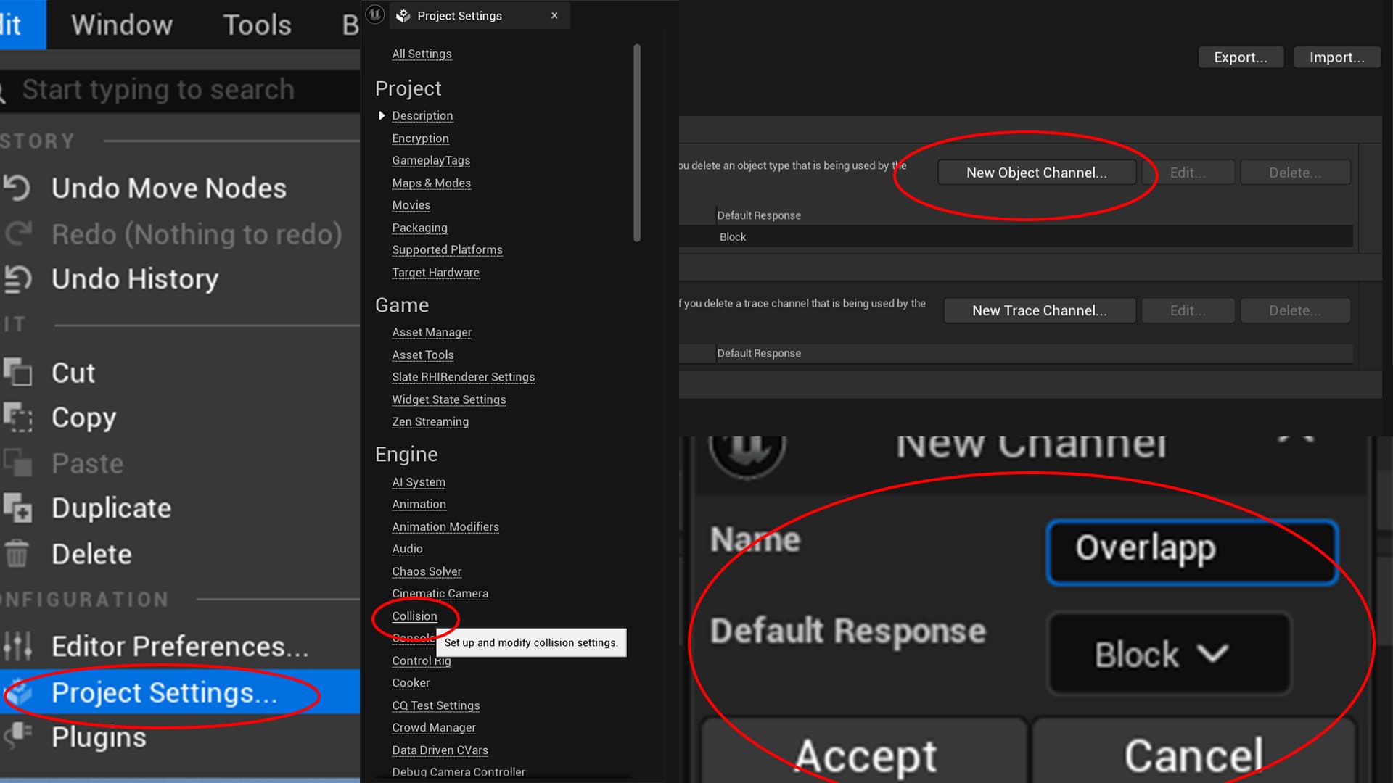Click the New Trace Channel... button
This screenshot has height=783, width=1393.
pos(1040,310)
